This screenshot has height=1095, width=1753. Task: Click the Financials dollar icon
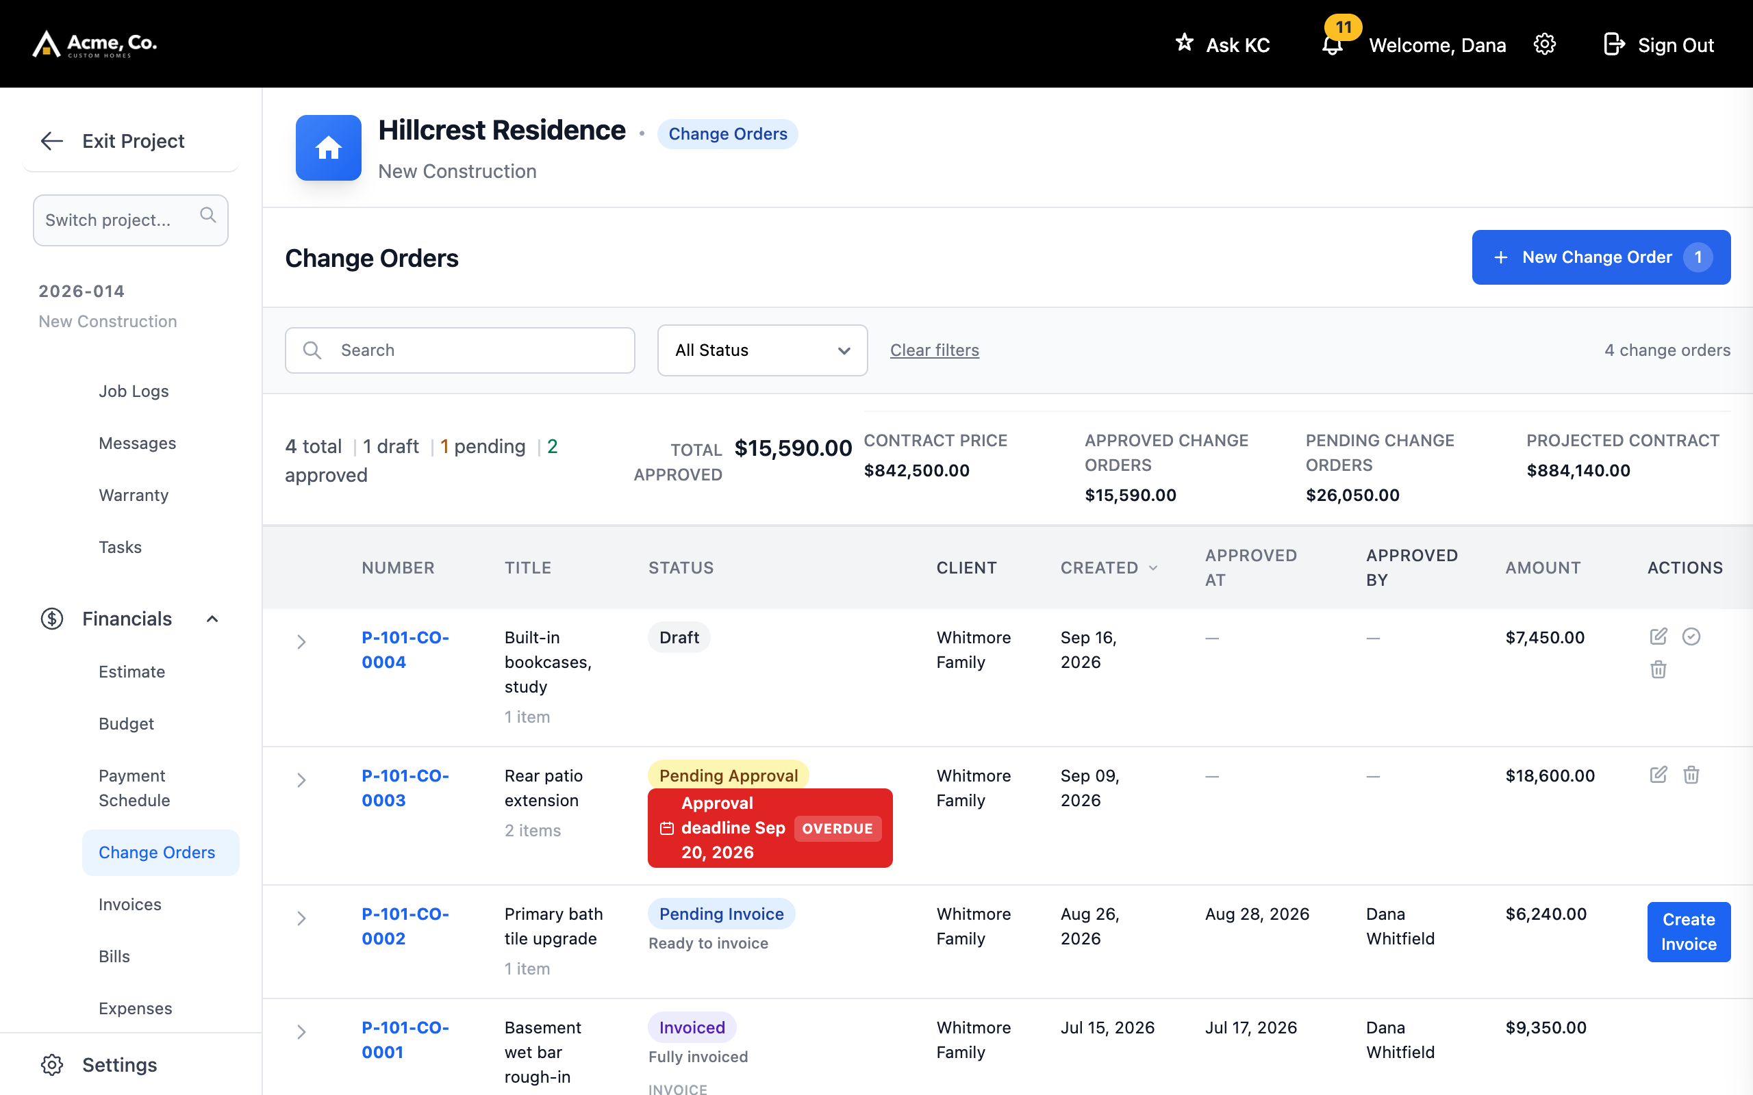coord(52,619)
